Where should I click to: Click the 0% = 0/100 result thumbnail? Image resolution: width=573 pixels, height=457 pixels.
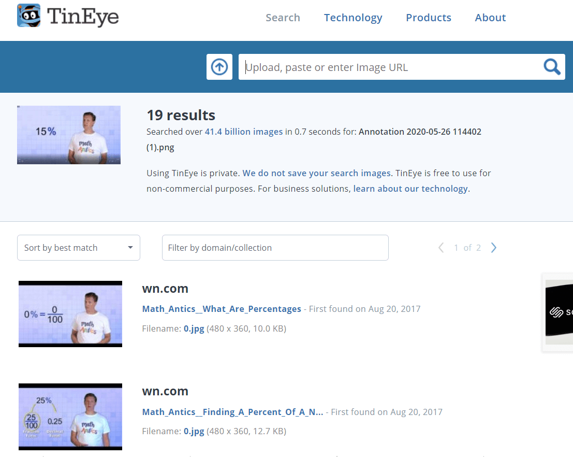(x=70, y=314)
